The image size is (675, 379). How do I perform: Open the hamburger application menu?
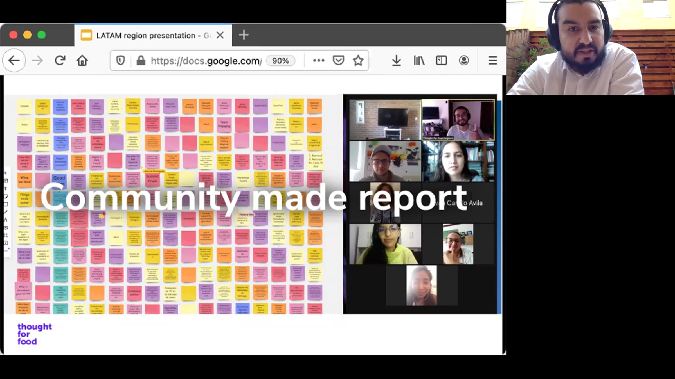click(492, 61)
